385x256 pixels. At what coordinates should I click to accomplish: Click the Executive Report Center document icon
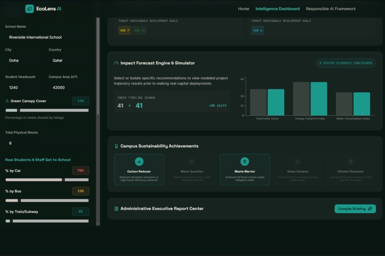click(x=116, y=209)
